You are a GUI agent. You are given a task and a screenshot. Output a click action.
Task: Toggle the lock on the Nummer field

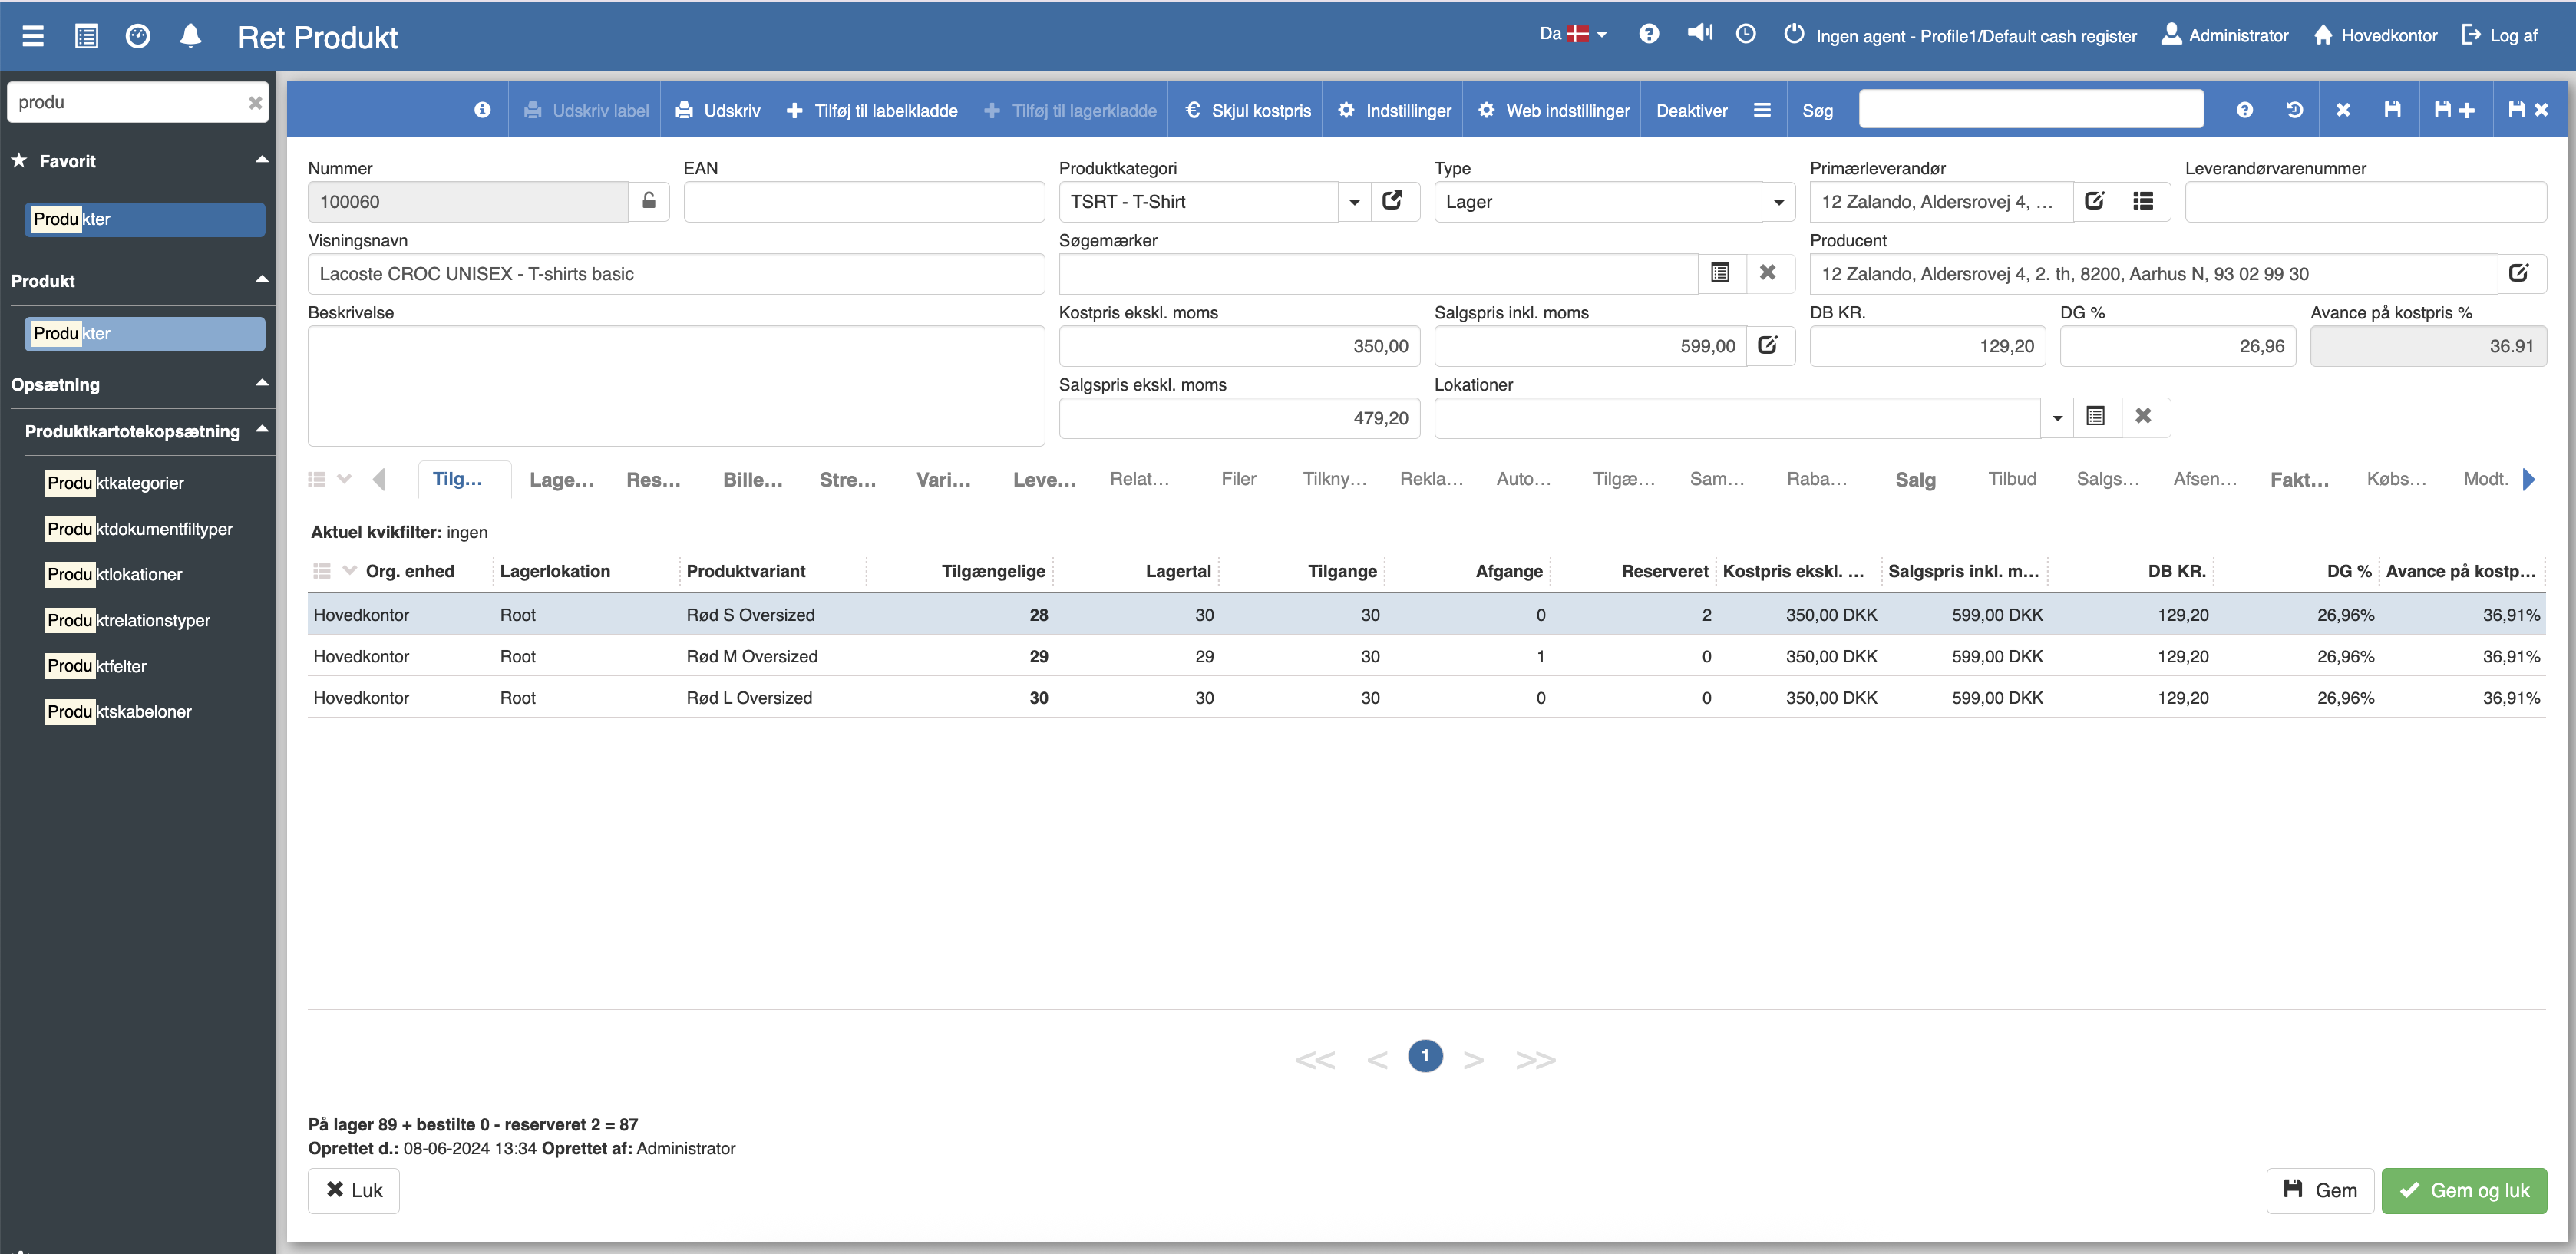coord(649,201)
